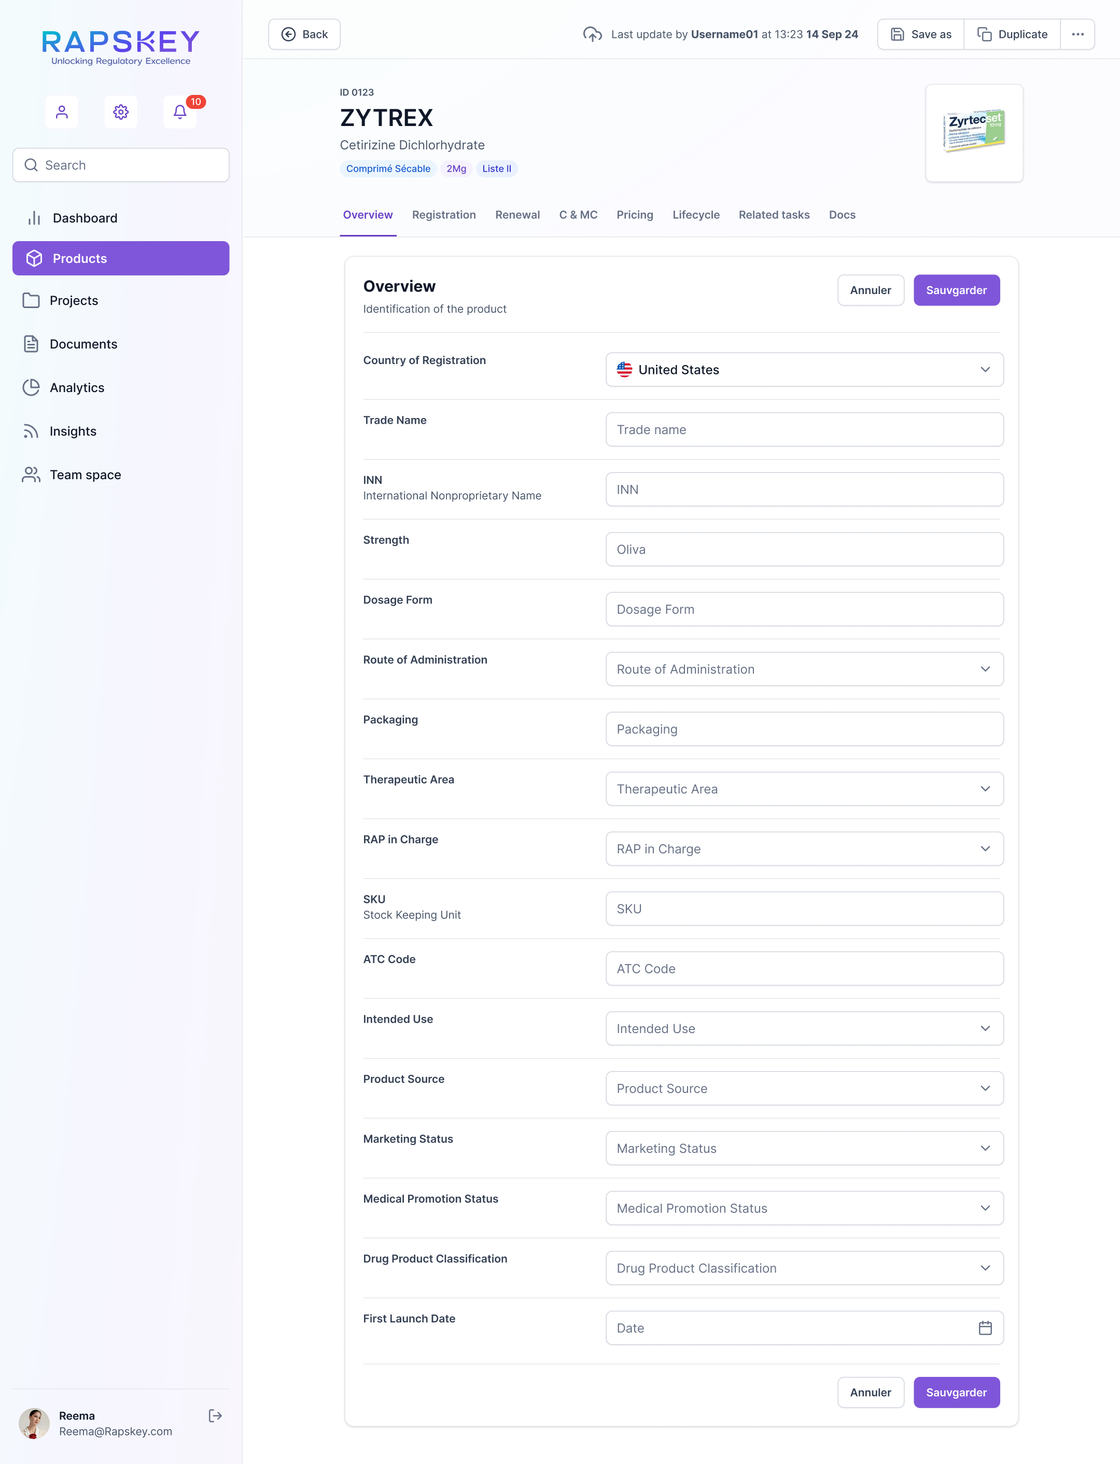Click the cloud upload icon

pos(592,34)
